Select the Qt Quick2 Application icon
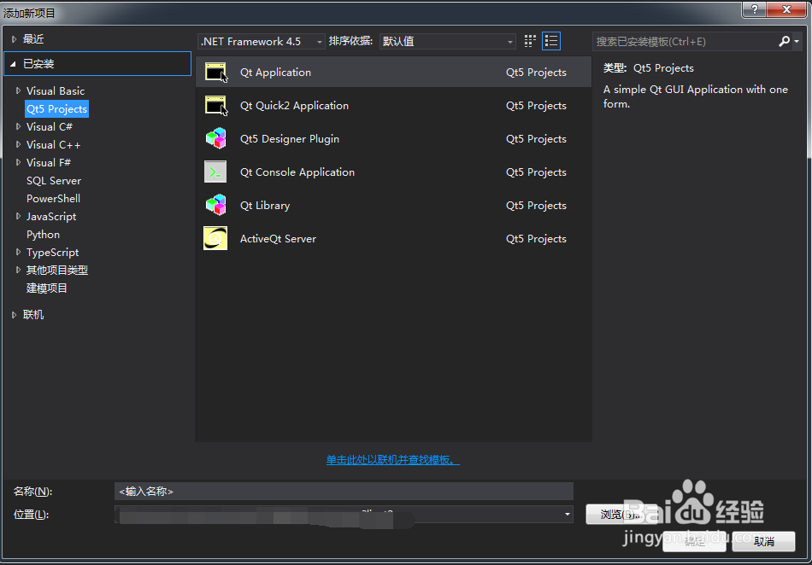Viewport: 812px width, 565px height. click(216, 106)
